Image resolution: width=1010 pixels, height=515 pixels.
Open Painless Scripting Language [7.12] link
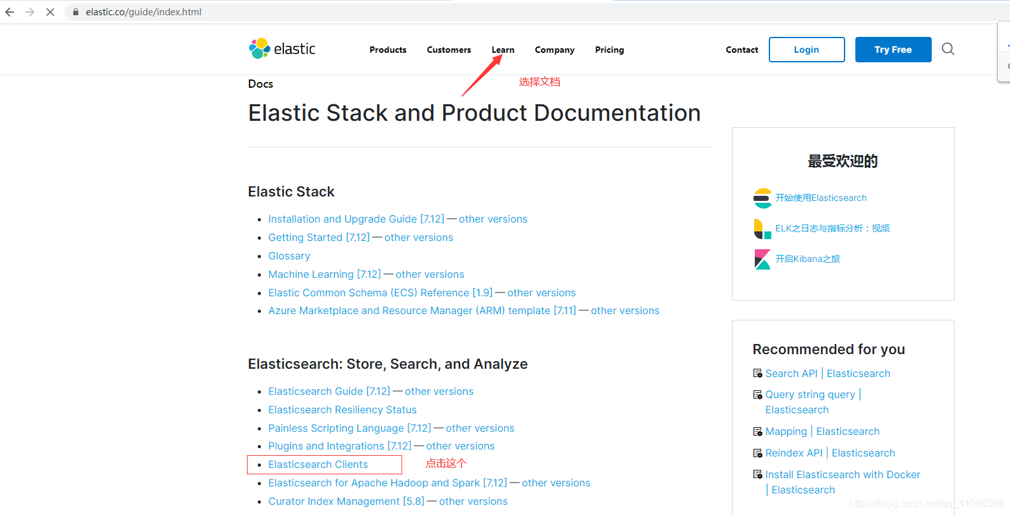tap(349, 428)
